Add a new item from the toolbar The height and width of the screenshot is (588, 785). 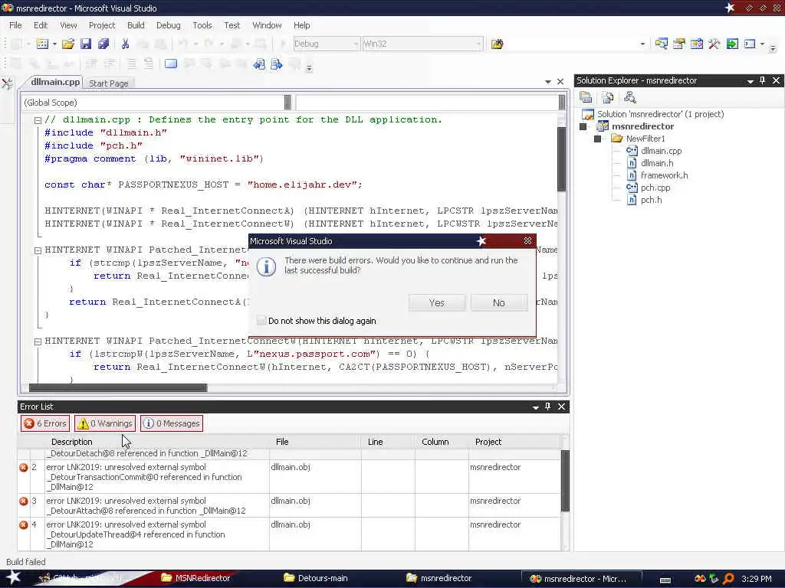[42, 44]
